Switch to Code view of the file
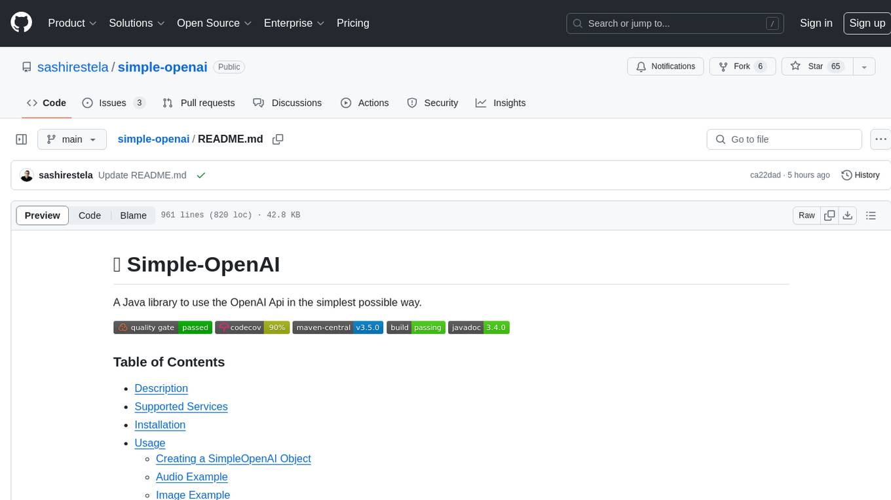 click(90, 215)
